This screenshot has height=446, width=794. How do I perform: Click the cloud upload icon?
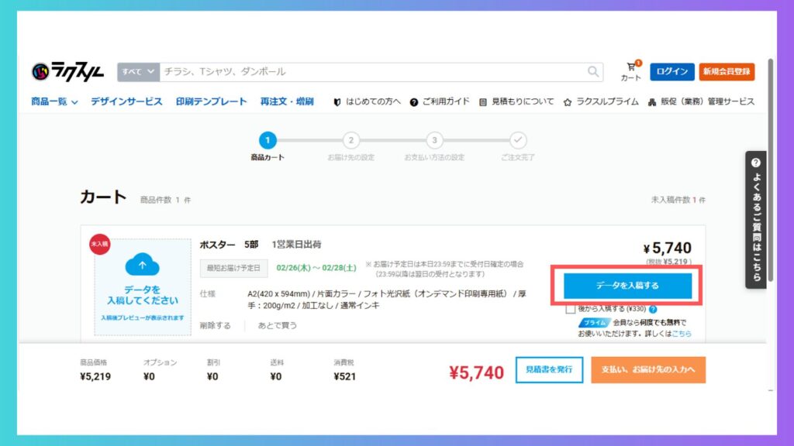click(x=143, y=266)
